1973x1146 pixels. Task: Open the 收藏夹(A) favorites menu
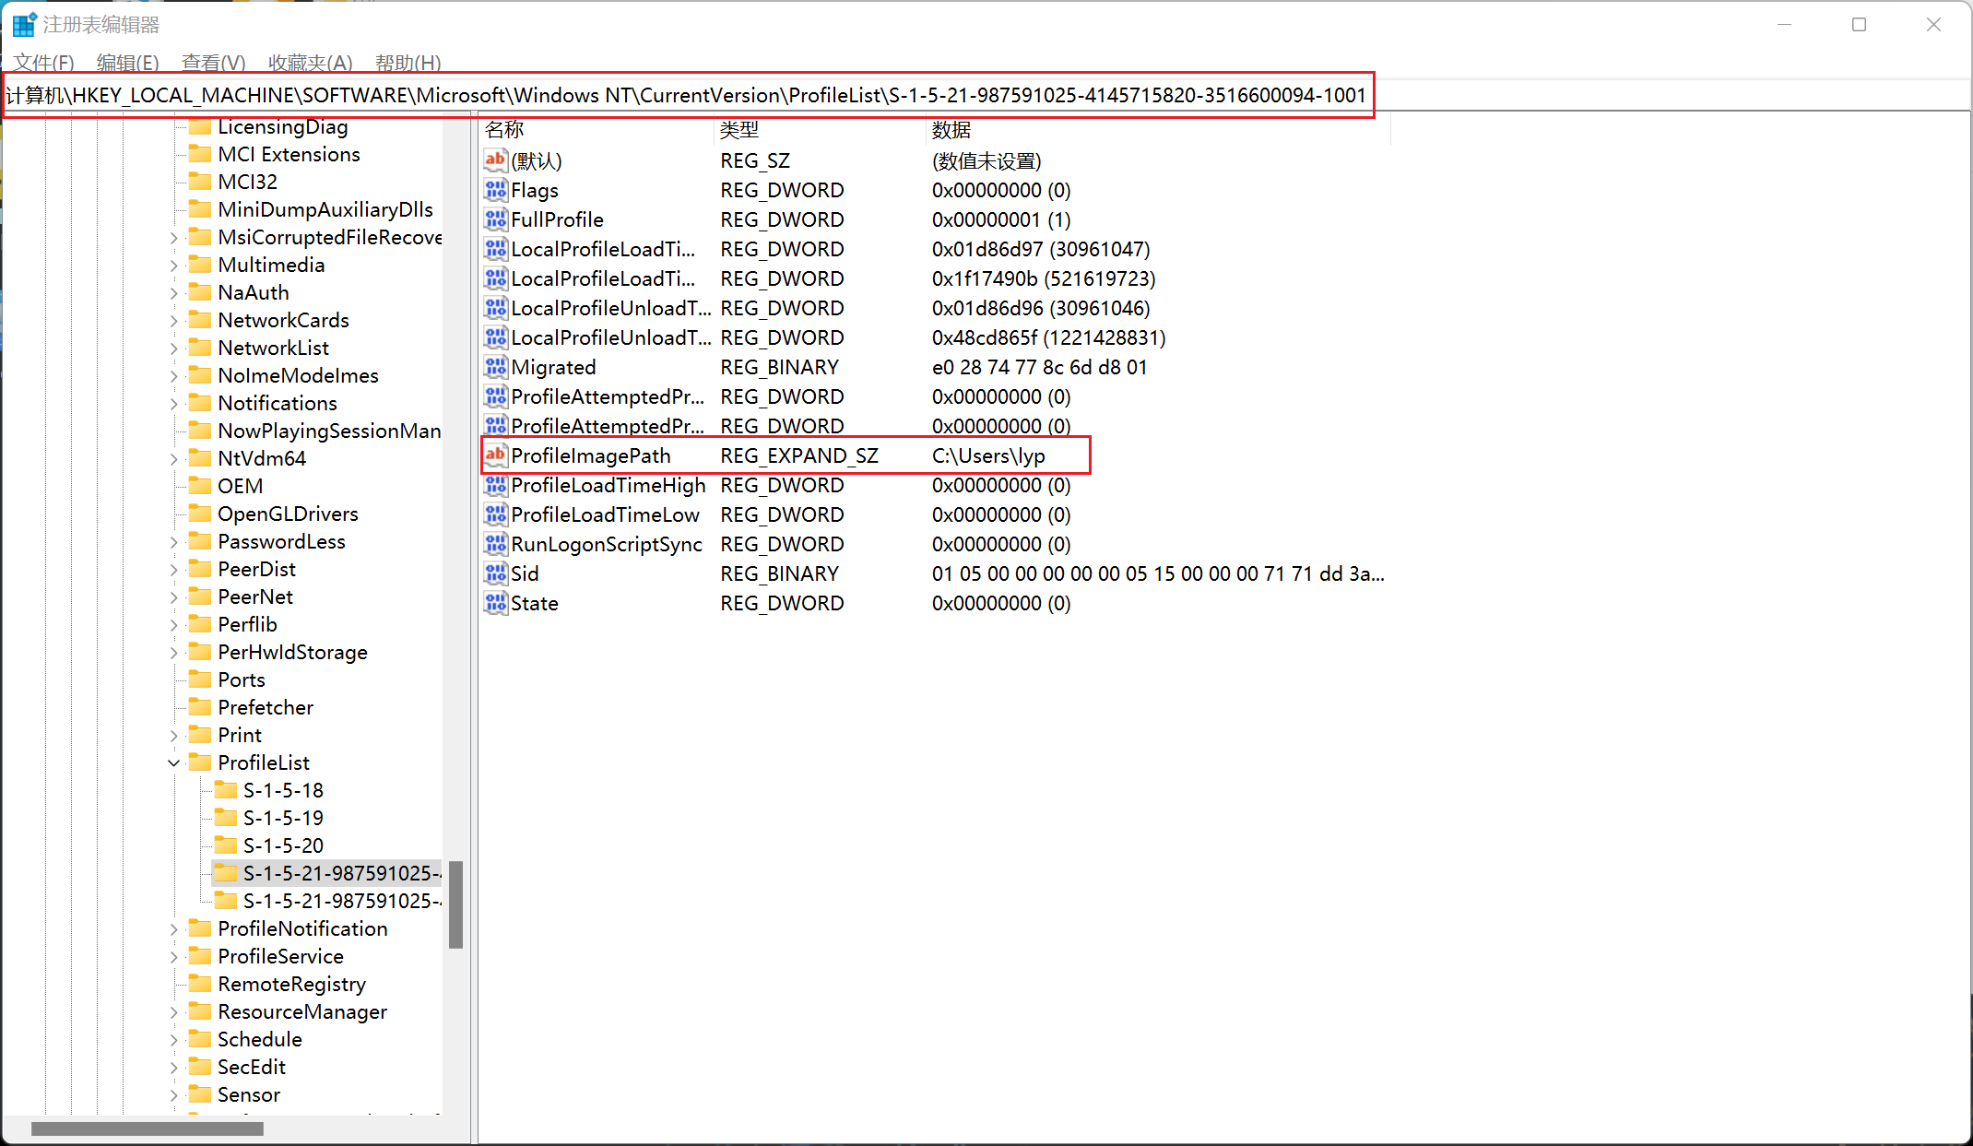(310, 63)
